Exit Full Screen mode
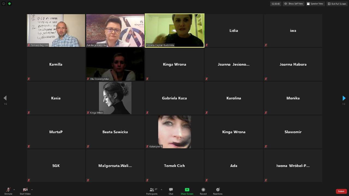Image resolution: width=349 pixels, height=196 pixels. tap(337, 4)
